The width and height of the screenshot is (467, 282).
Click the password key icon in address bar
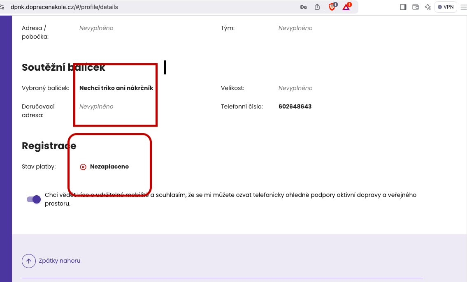303,7
